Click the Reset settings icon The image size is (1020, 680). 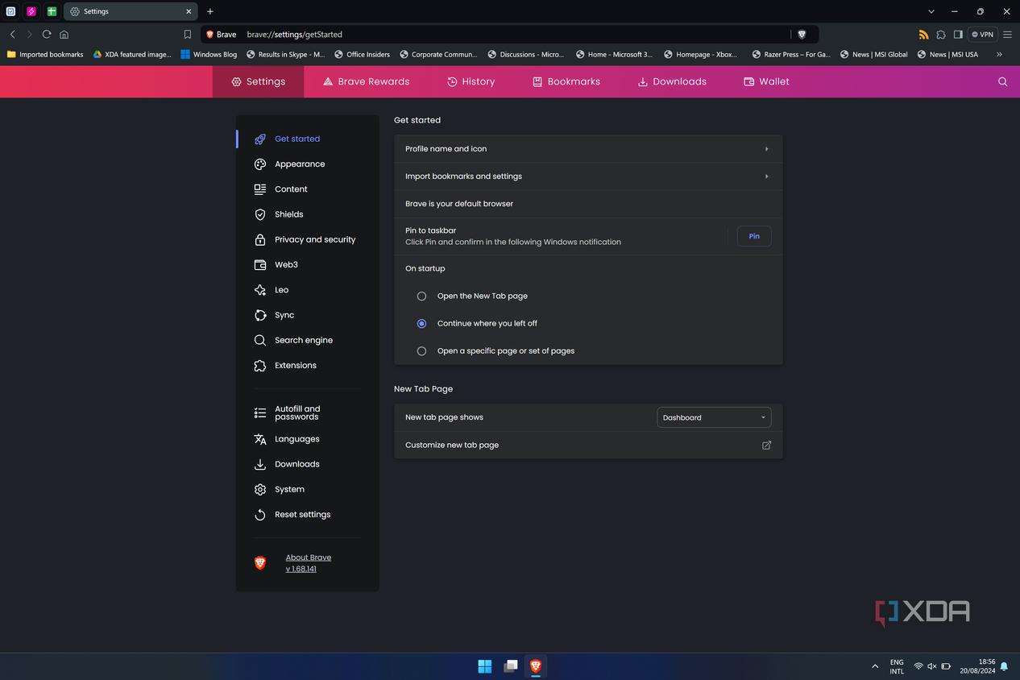260,515
